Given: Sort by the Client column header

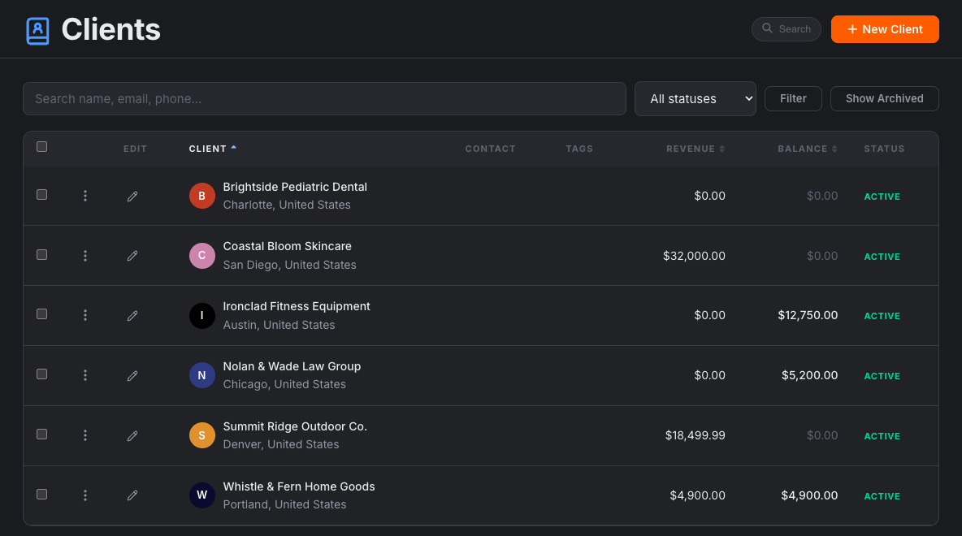Looking at the screenshot, I should (x=212, y=149).
